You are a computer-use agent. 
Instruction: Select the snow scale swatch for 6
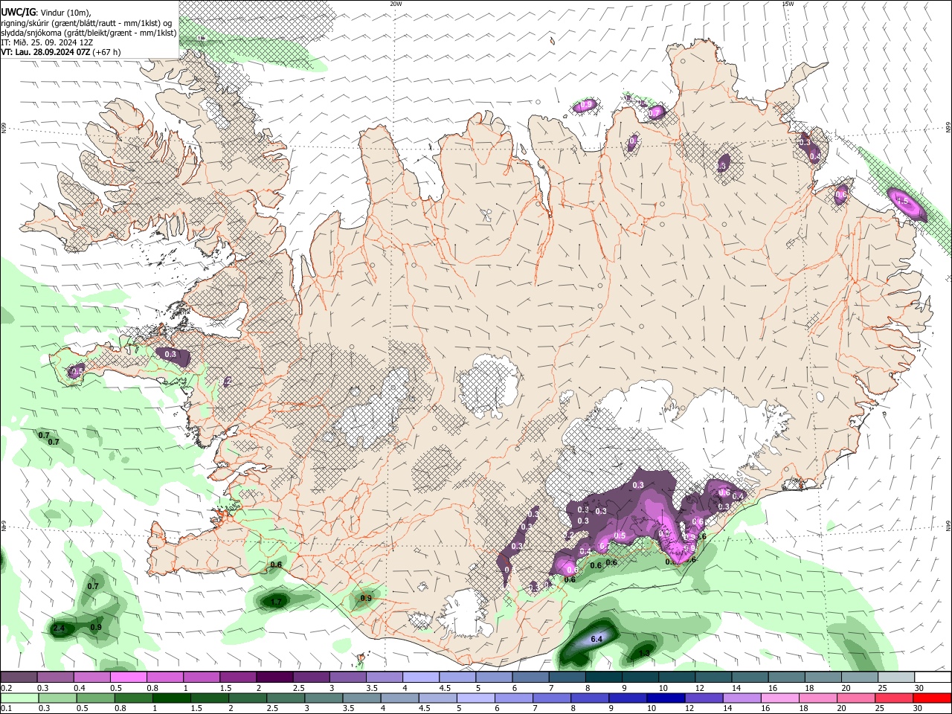531,678
